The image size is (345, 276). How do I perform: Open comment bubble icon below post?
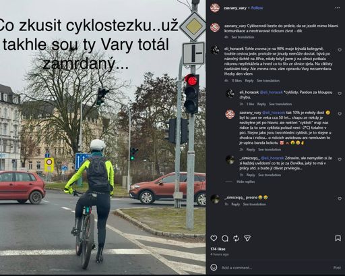(x=225, y=238)
